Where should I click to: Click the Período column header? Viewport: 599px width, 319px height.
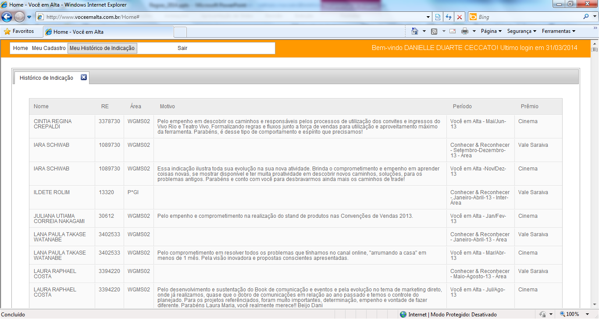click(x=462, y=106)
